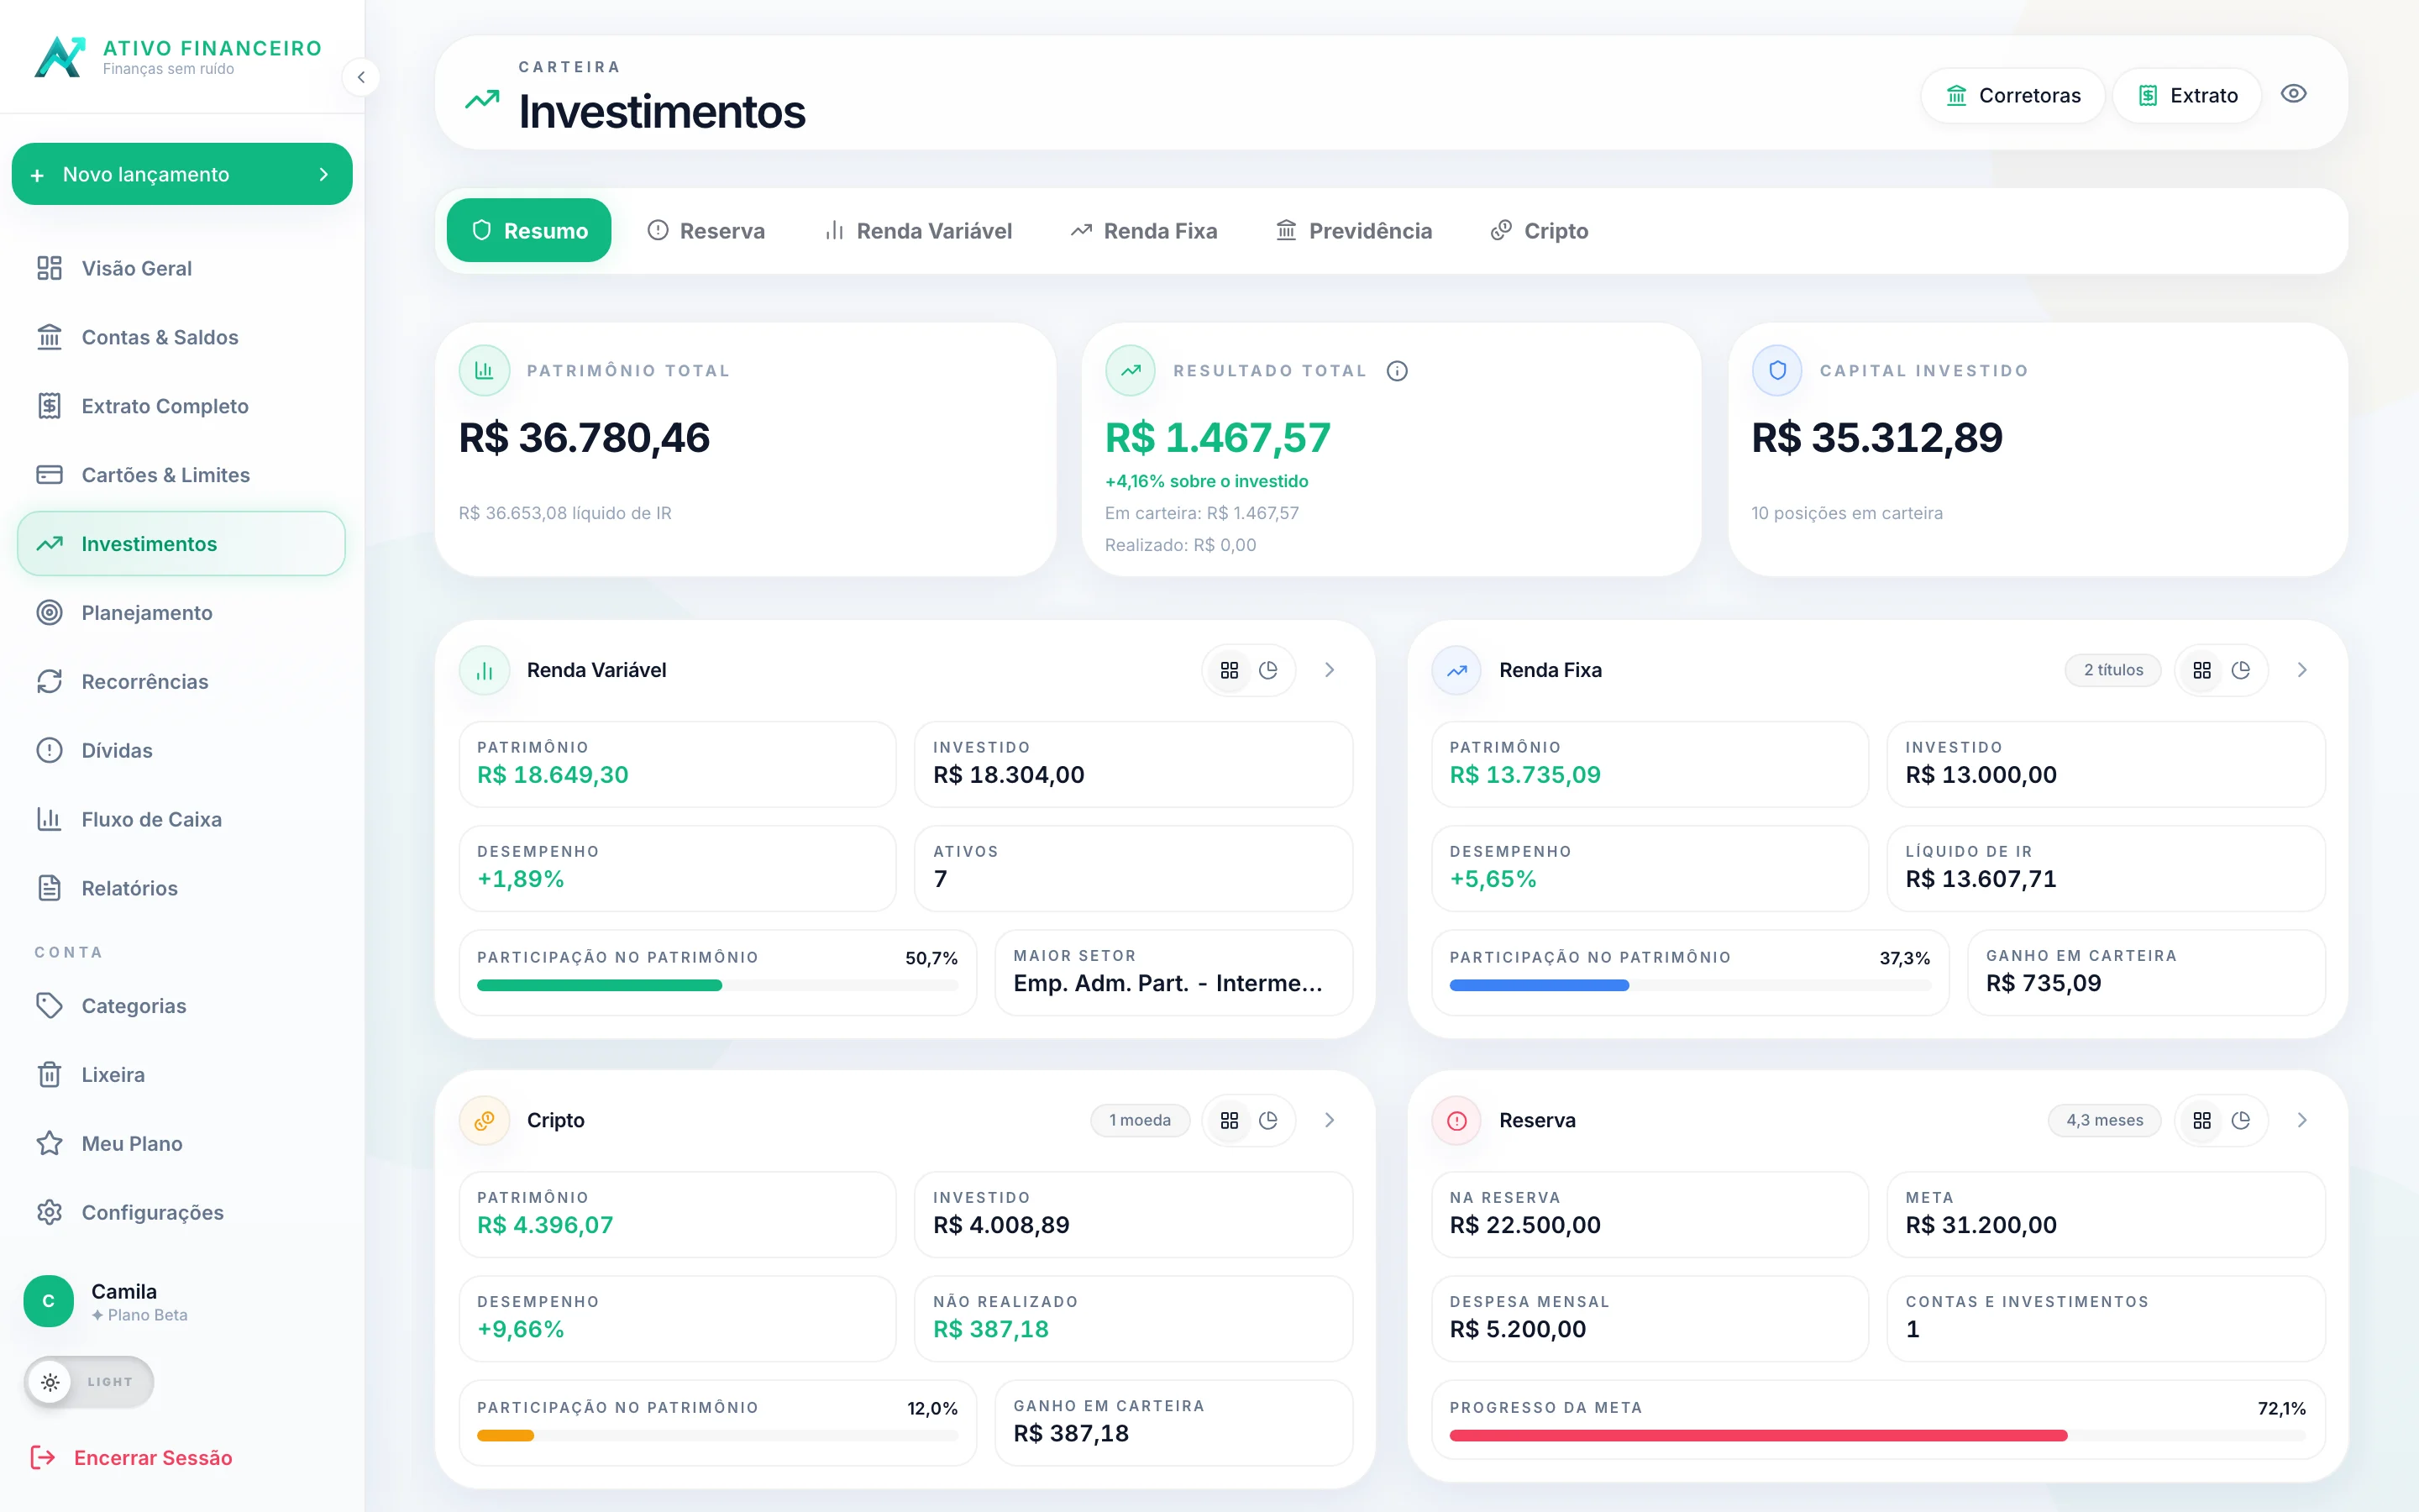
Task: Click the Patrimônio Total chart icon
Action: click(484, 370)
